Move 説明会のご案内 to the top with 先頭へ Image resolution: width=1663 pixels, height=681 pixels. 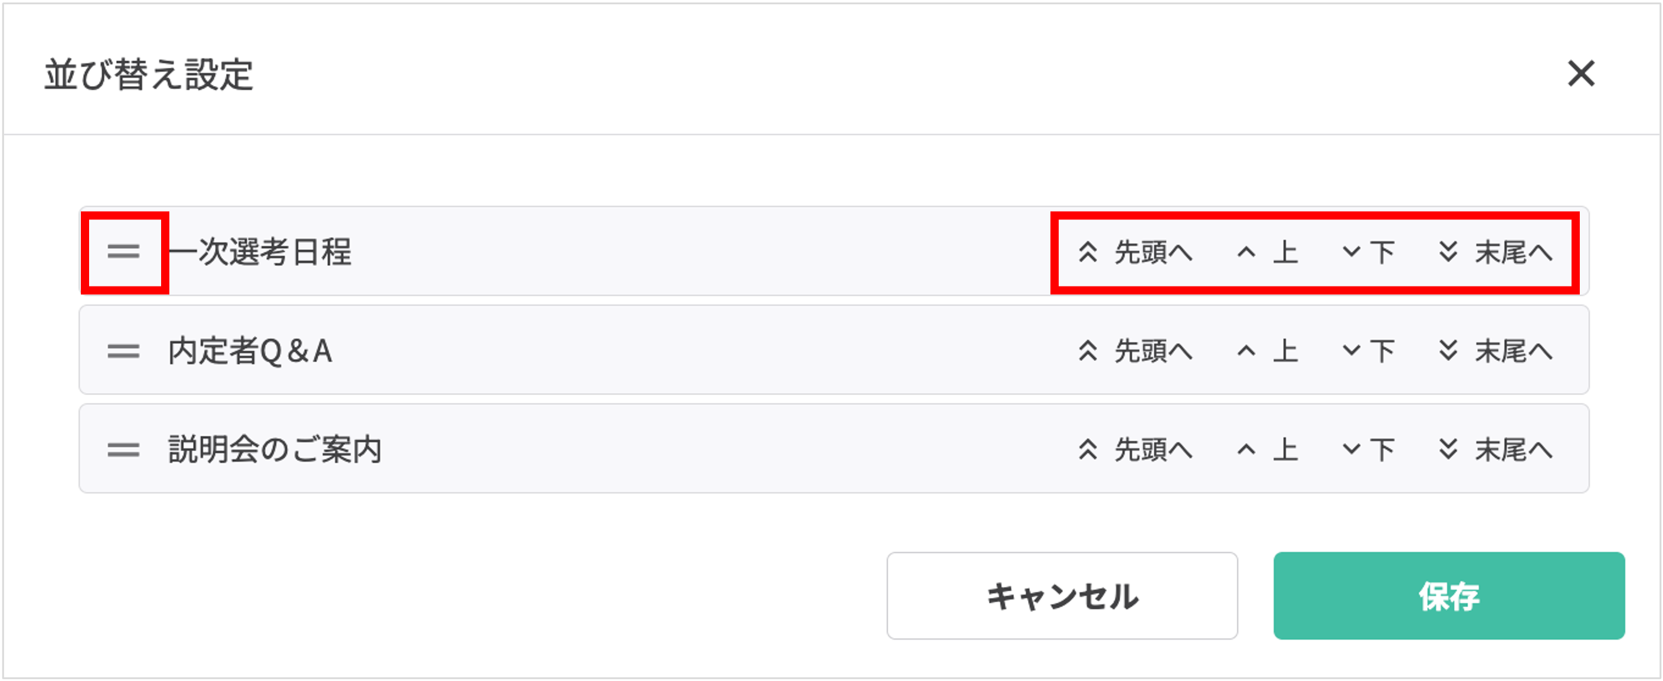coord(1136,449)
